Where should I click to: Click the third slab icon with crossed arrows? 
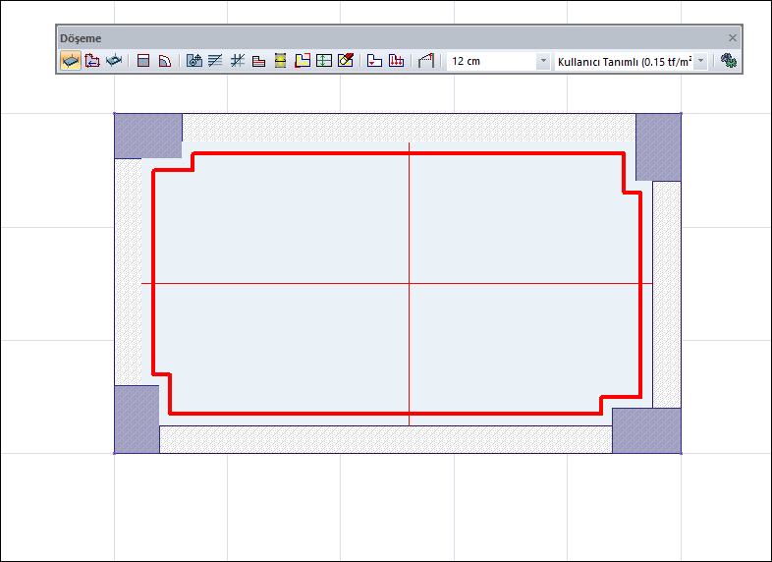tap(114, 61)
